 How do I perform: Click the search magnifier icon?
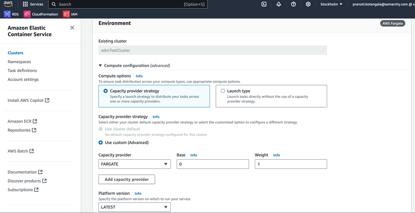tap(54, 4)
